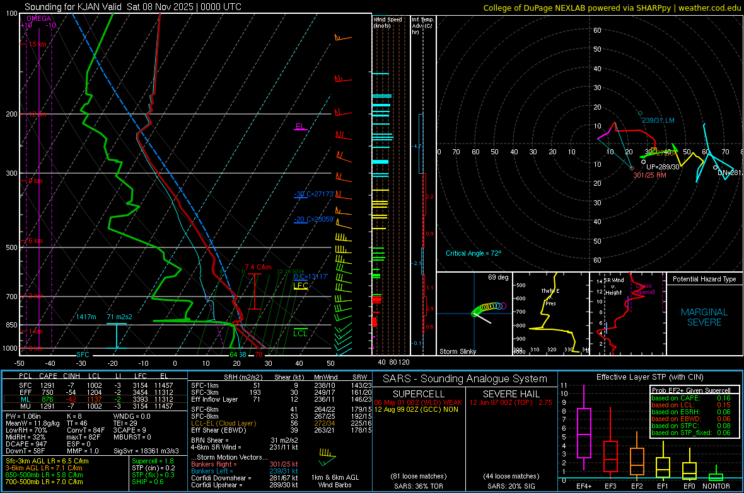Select the EL marker on the skew-T
This screenshot has height=493, width=744.
300,127
